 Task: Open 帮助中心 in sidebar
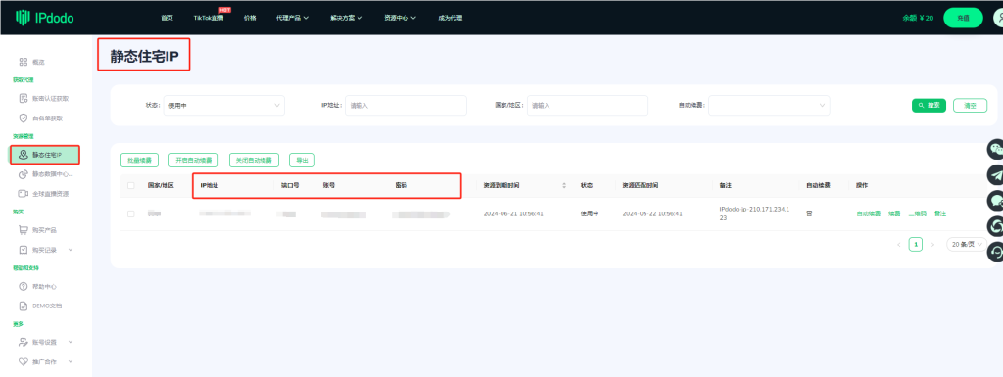pyautogui.click(x=38, y=286)
